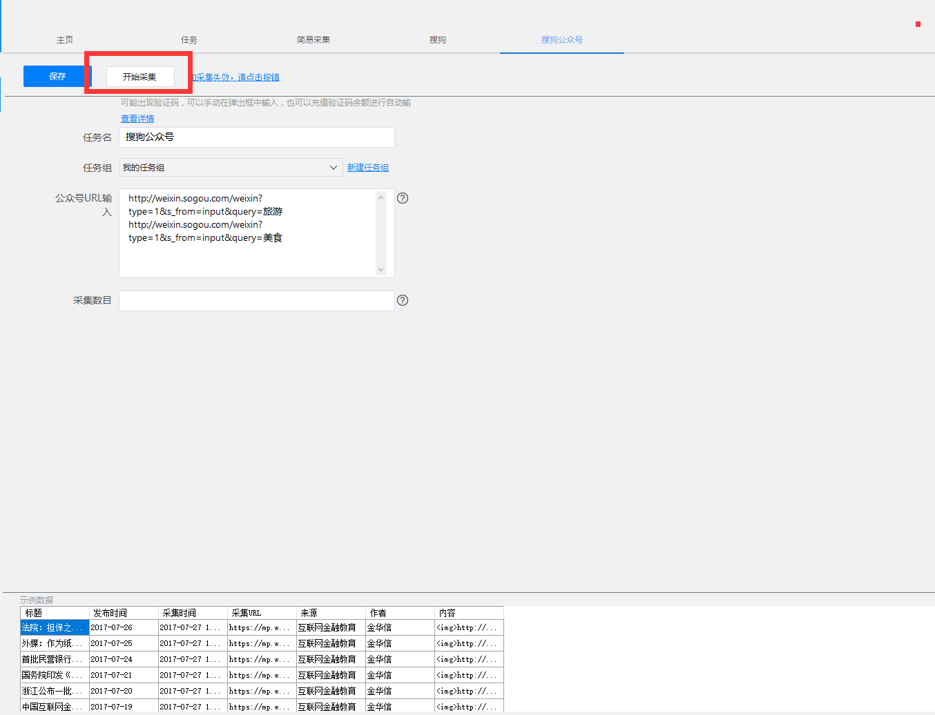The height and width of the screenshot is (715, 935).
Task: Open the 采集失效请点击报错 link
Action: click(235, 77)
